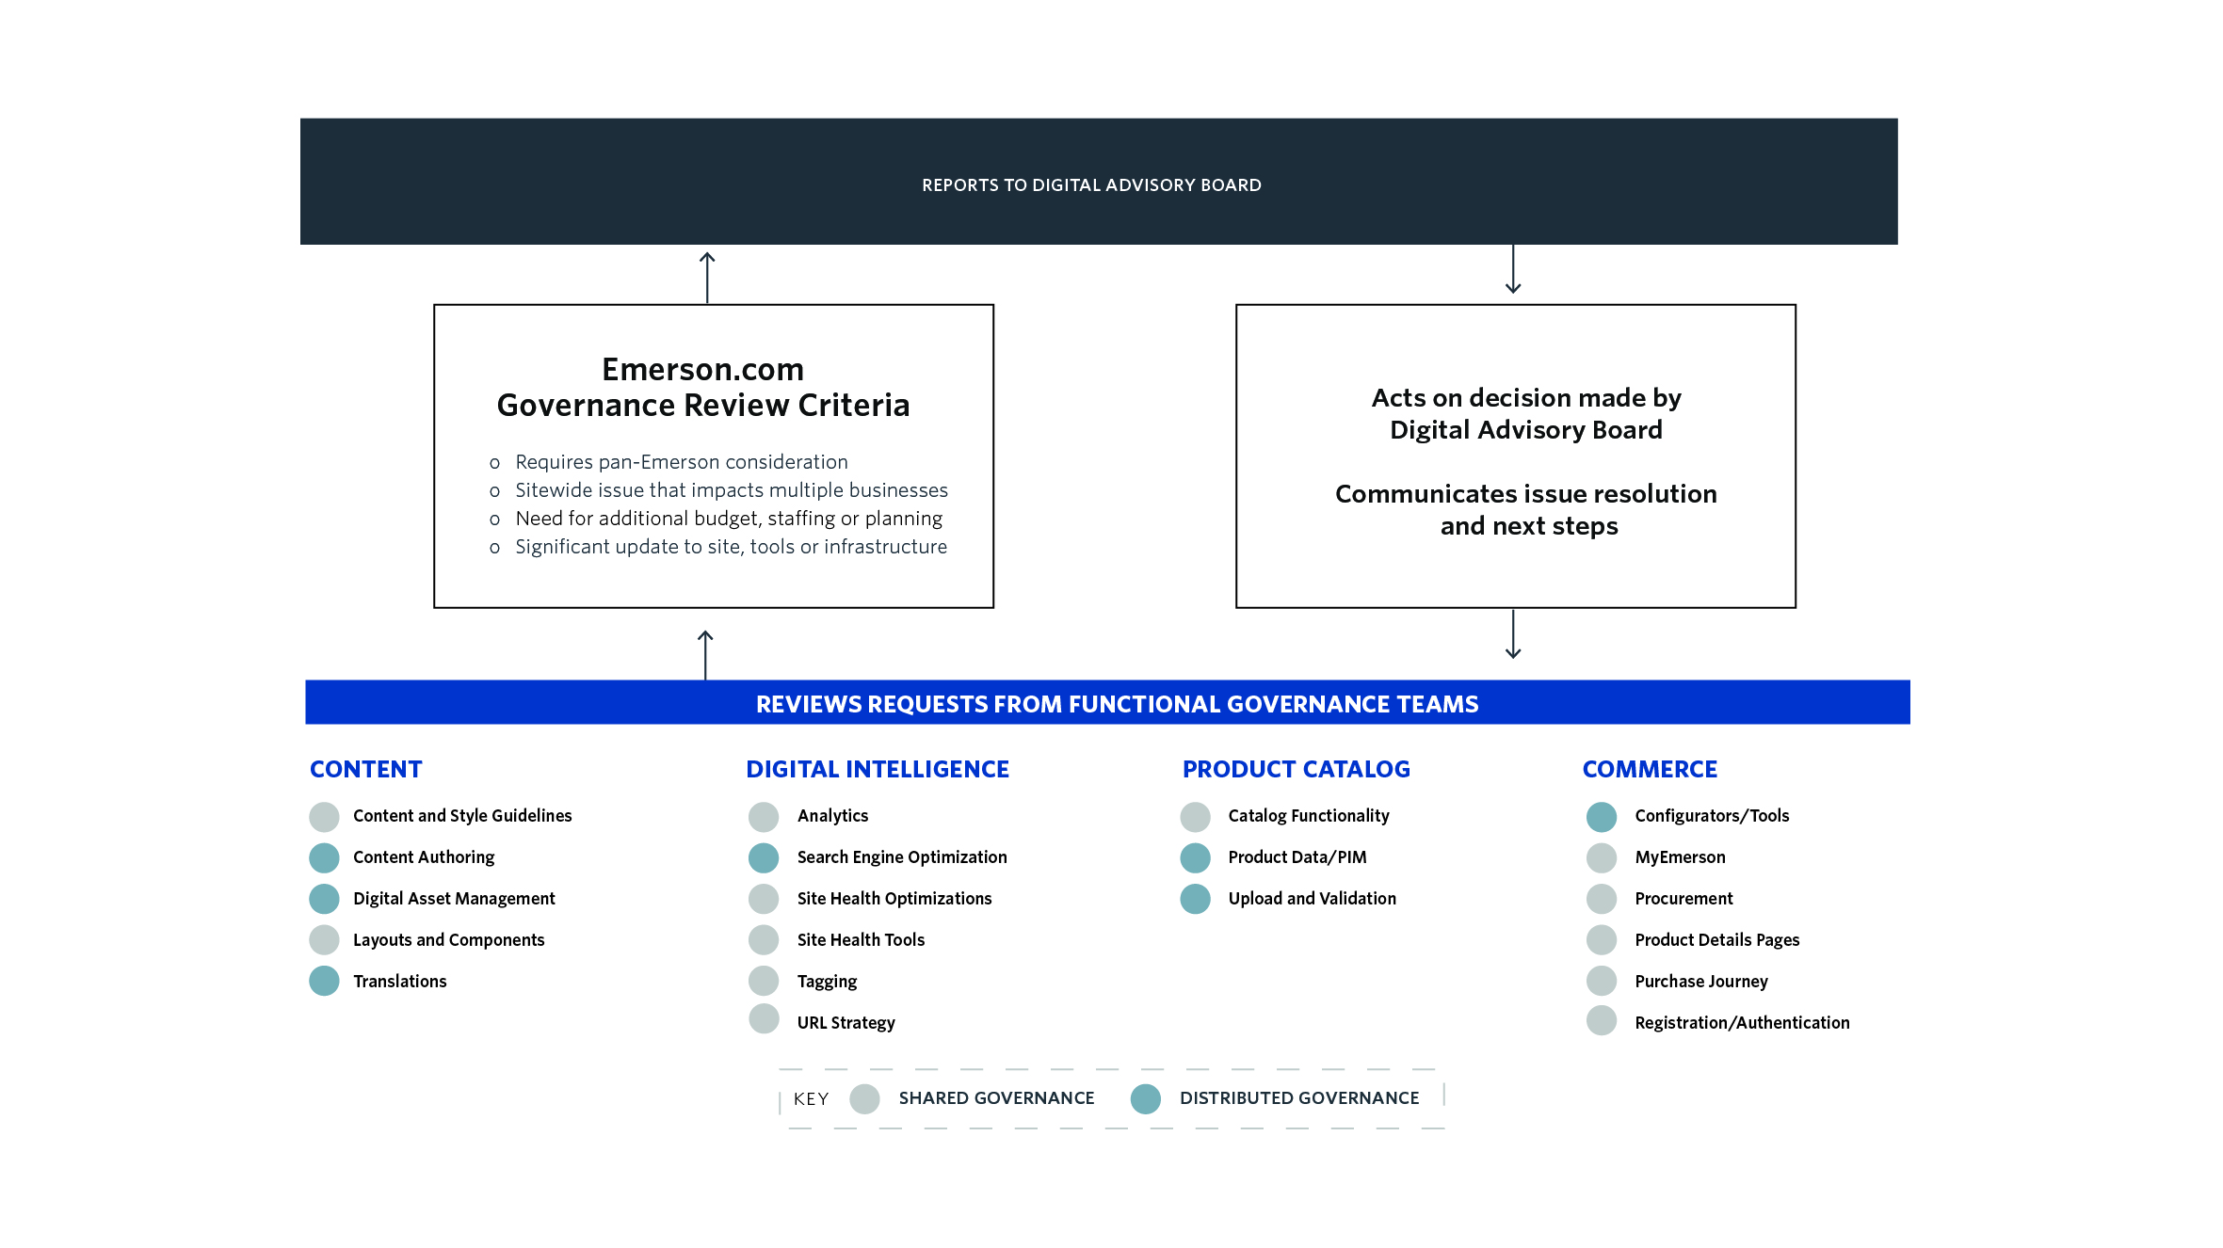
Task: Click the Purchase Journey label
Action: (1701, 982)
